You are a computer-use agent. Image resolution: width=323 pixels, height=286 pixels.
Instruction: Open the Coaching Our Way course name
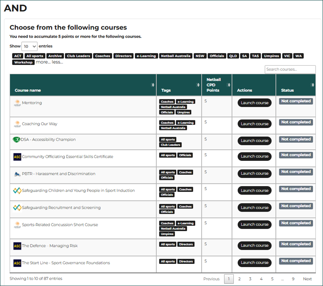[x=40, y=124]
